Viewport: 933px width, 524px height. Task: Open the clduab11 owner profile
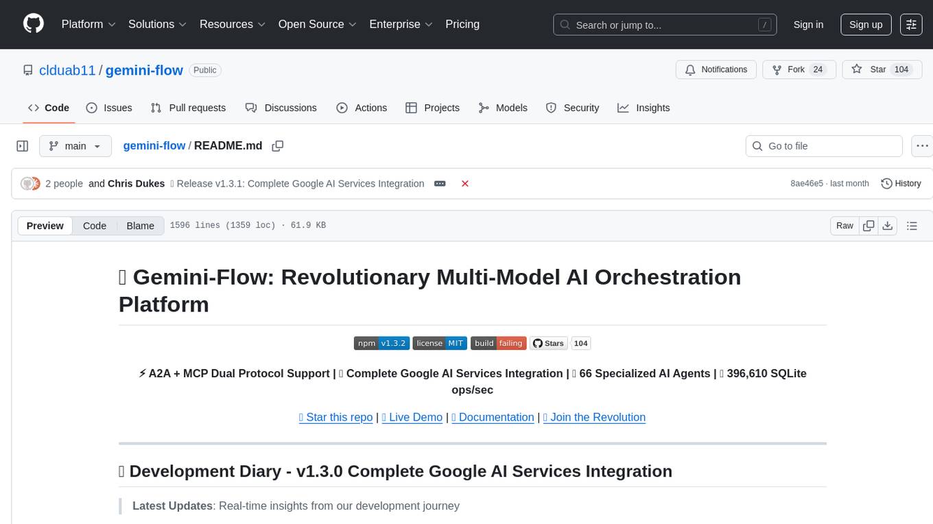click(67, 70)
